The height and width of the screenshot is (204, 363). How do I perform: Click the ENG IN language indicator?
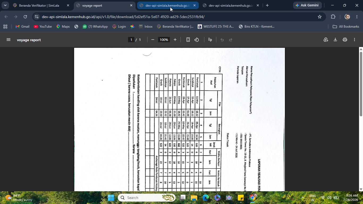pyautogui.click(x=313, y=198)
